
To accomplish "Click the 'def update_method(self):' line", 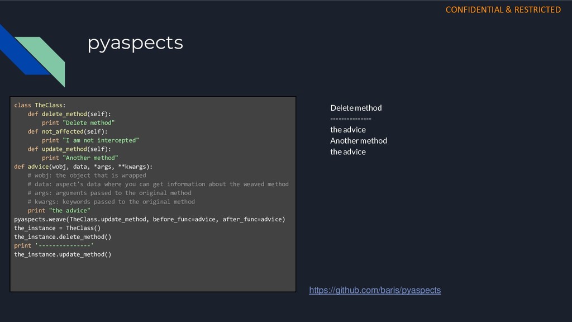I will coord(69,149).
